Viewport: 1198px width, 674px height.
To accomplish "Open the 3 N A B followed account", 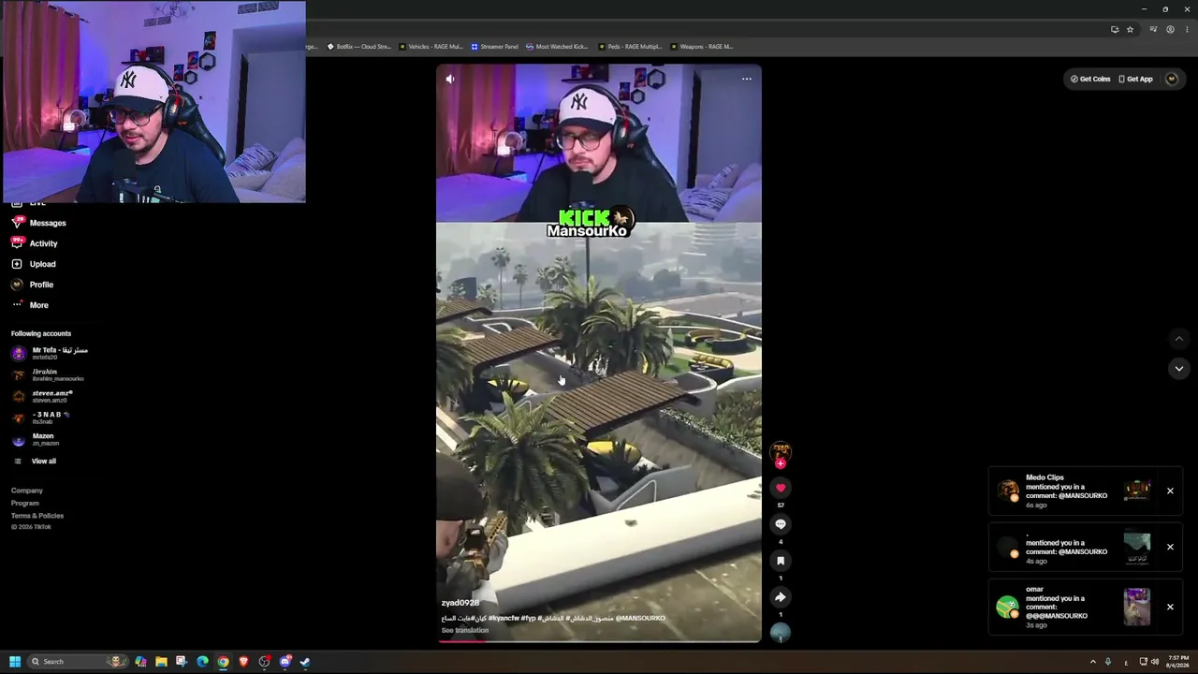I will (x=41, y=418).
